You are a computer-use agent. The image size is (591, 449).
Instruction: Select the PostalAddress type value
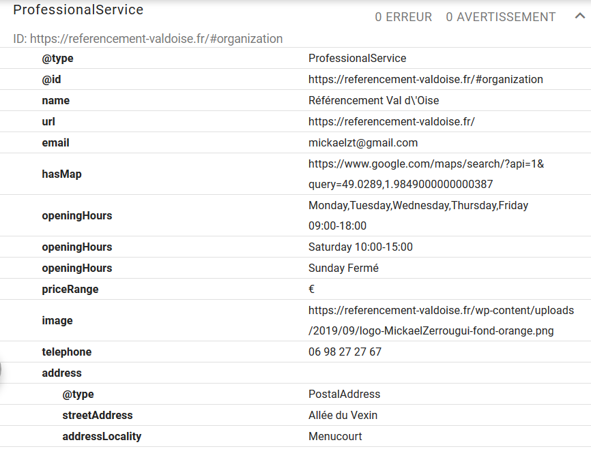click(x=344, y=394)
